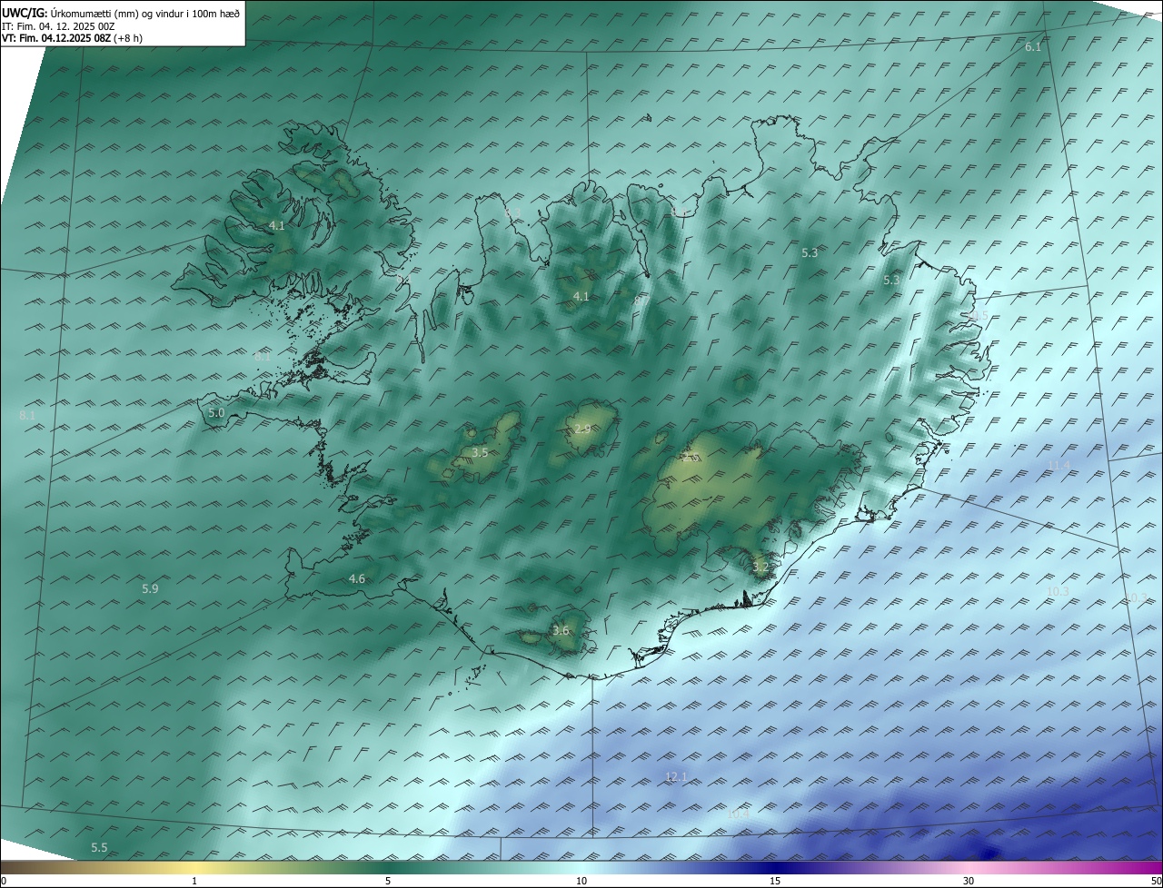Click the map title 'UWC/IG: Úrkomumætti (mm)' text
Viewport: 1163px width, 888px height.
point(69,12)
